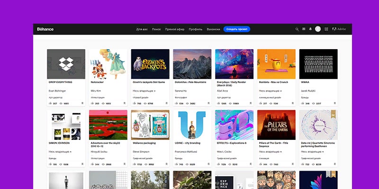Click the title Nutcracker

[x=97, y=82]
